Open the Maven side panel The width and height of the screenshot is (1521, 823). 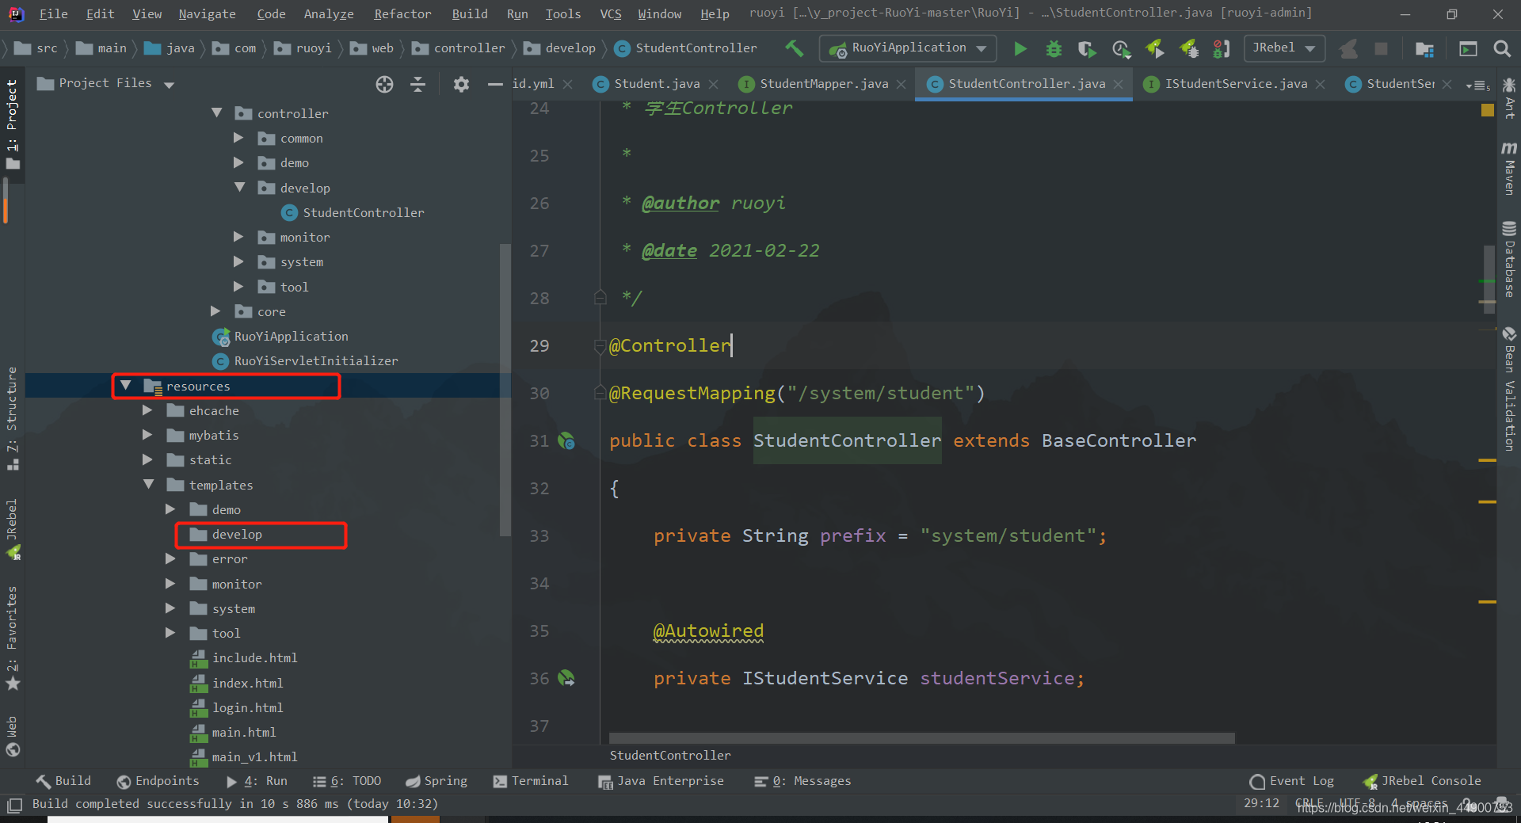tap(1509, 169)
